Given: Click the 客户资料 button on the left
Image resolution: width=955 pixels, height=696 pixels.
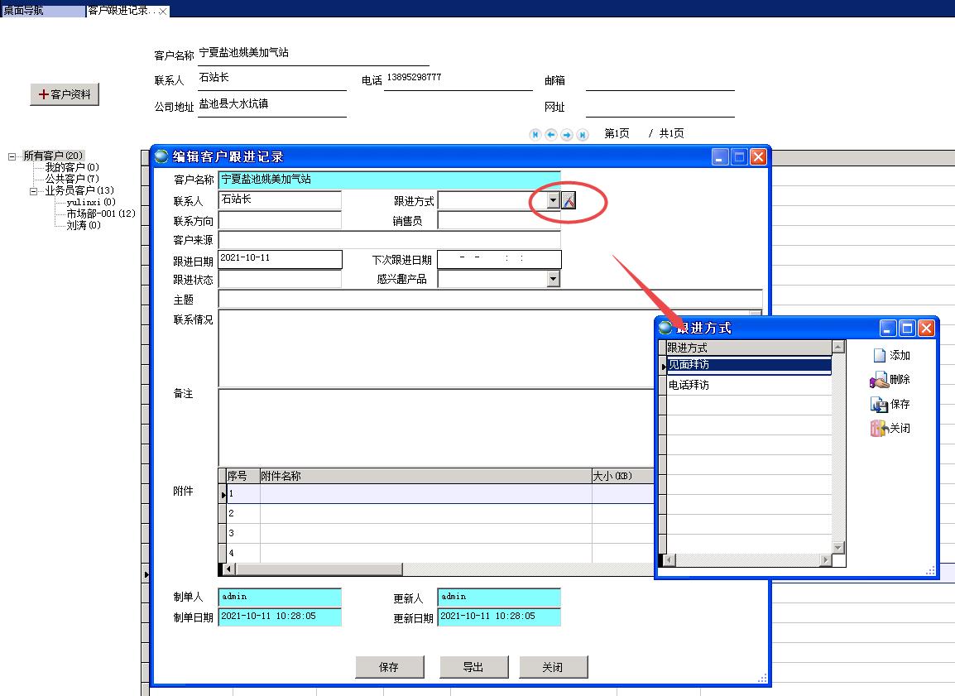Looking at the screenshot, I should click(x=65, y=94).
